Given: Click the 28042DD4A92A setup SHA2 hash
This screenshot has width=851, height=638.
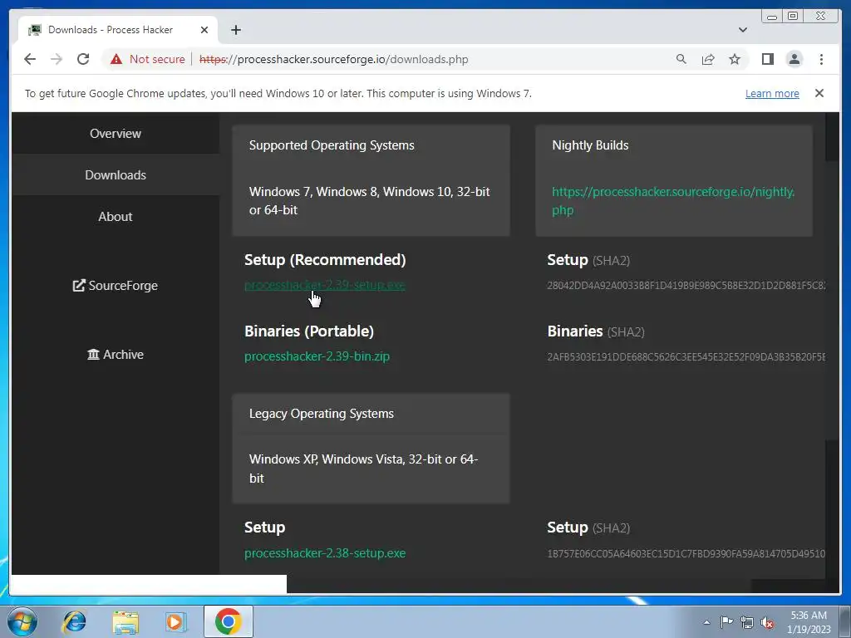Looking at the screenshot, I should (x=686, y=286).
